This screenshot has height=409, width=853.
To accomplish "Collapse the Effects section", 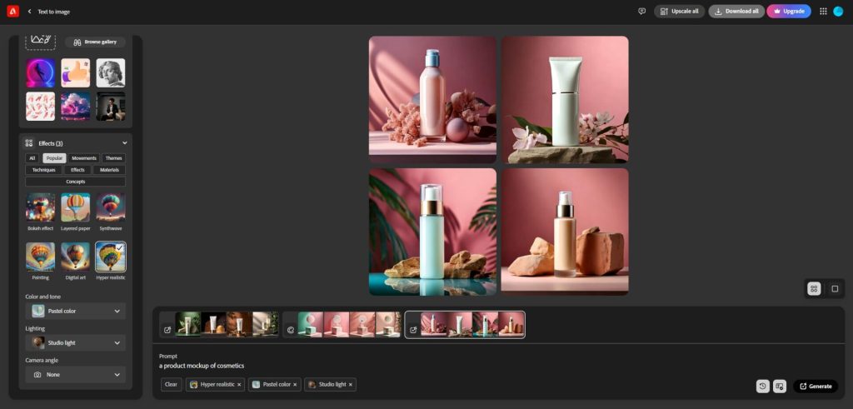I will (125, 143).
